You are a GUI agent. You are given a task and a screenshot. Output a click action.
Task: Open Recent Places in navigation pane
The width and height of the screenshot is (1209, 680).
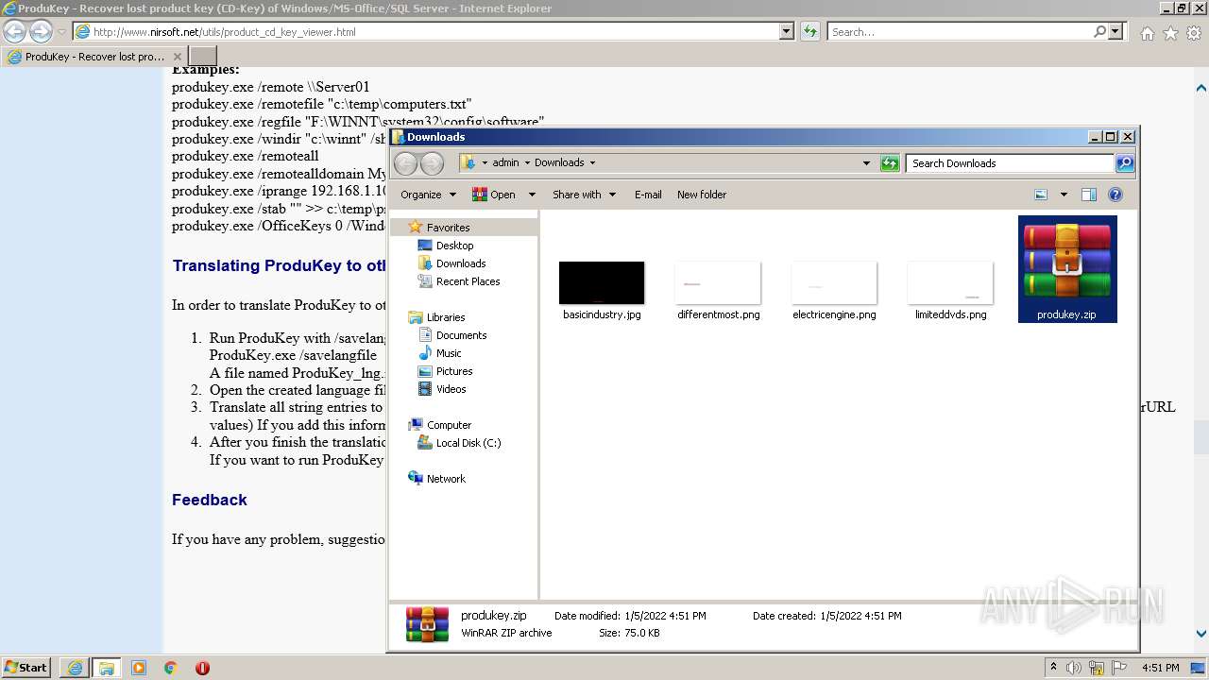[x=468, y=281]
